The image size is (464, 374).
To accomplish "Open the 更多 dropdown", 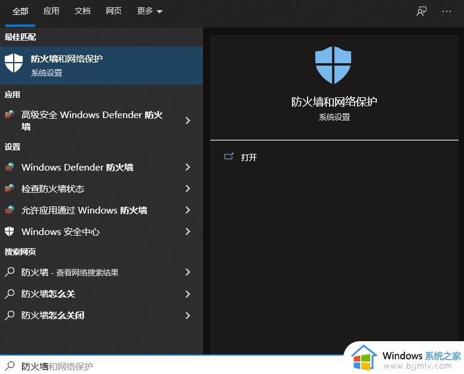I will click(149, 11).
